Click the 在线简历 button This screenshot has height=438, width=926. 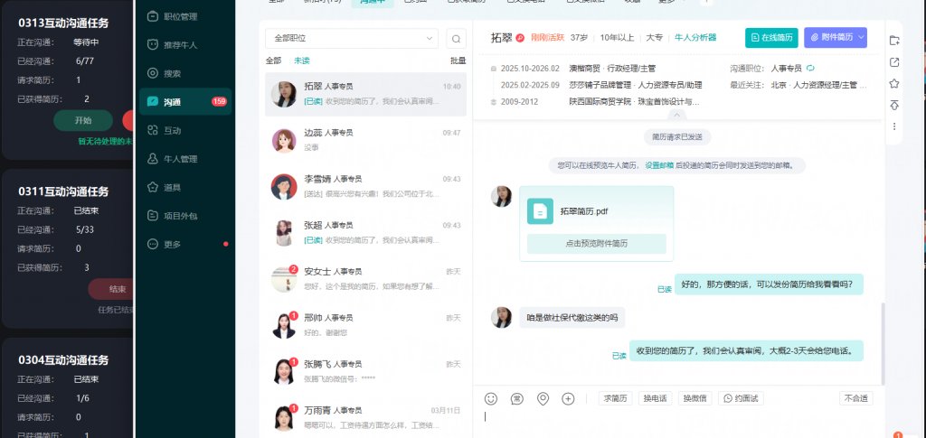click(770, 37)
